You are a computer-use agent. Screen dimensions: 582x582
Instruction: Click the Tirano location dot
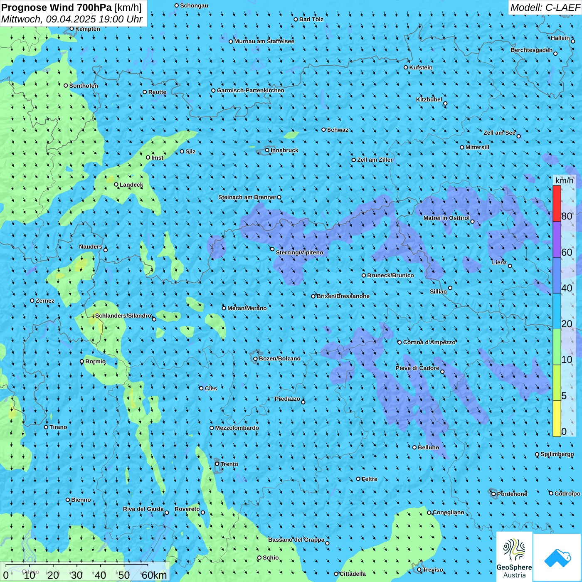point(46,427)
